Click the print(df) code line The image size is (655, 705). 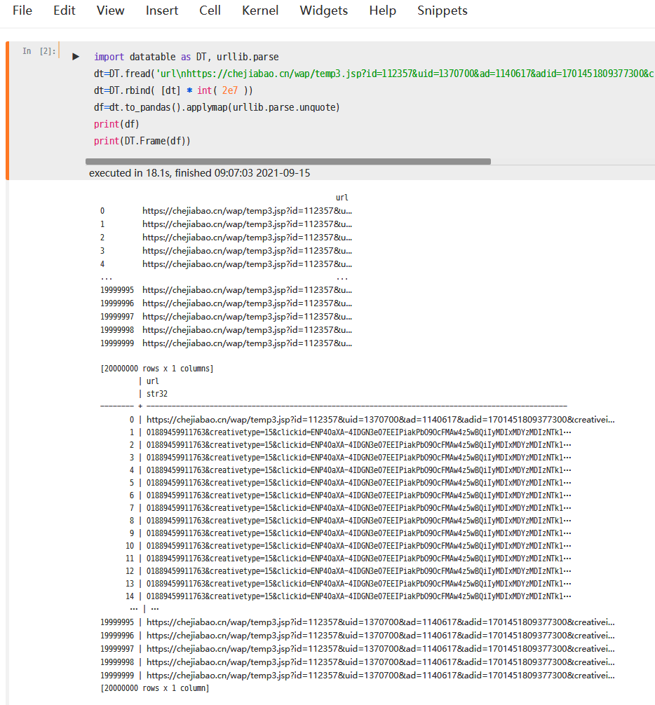(116, 124)
